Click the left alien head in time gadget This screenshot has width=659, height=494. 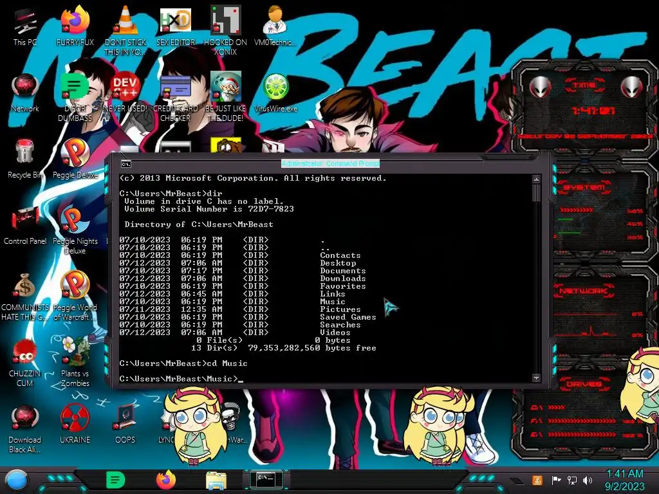(x=541, y=87)
